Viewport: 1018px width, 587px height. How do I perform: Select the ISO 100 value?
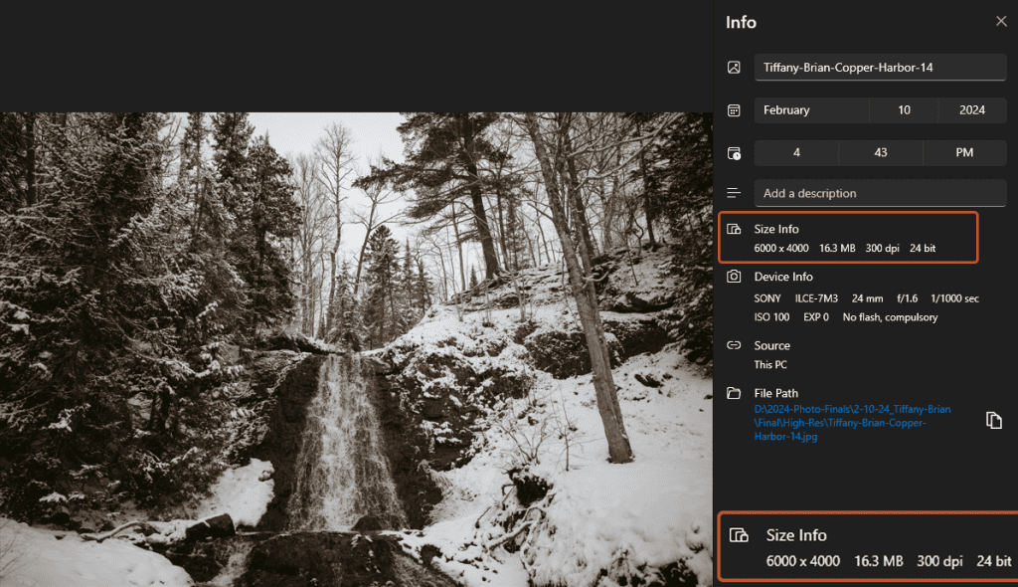(771, 317)
